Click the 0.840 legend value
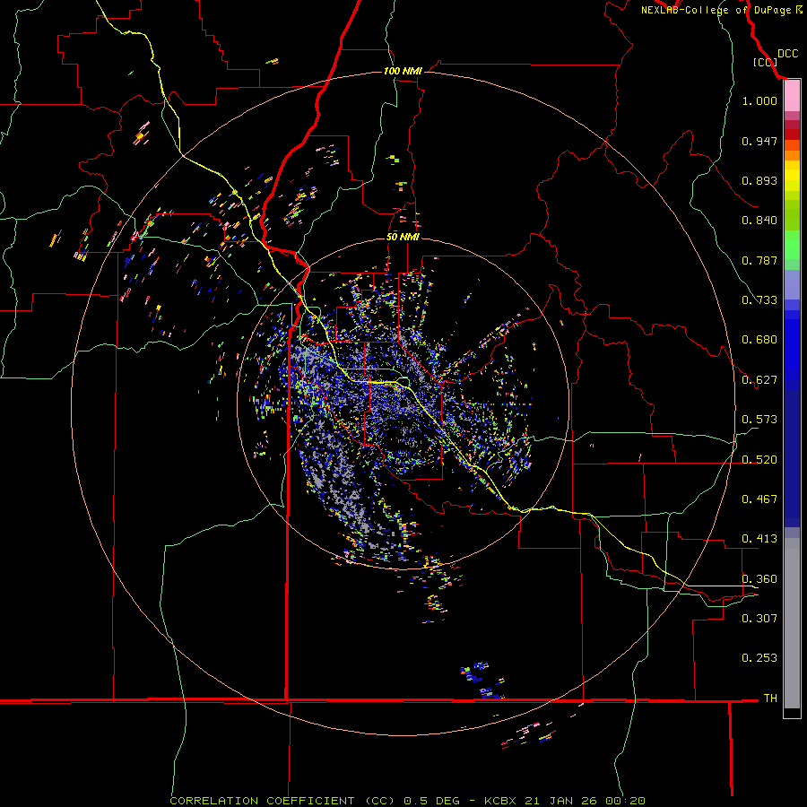Screen dimensions: 807x807 (x=759, y=221)
